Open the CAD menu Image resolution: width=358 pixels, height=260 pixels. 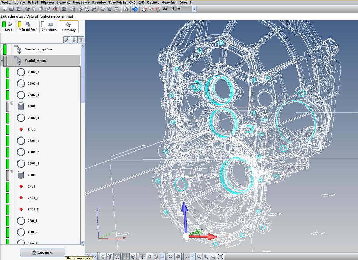[x=141, y=2]
